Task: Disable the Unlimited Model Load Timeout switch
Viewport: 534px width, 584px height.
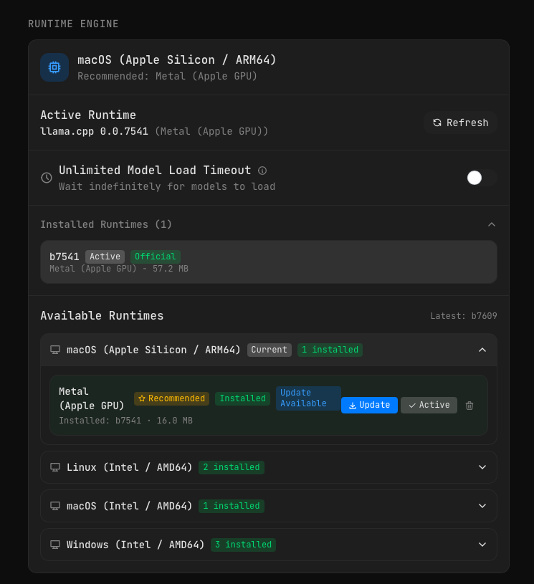Action: [x=480, y=178]
